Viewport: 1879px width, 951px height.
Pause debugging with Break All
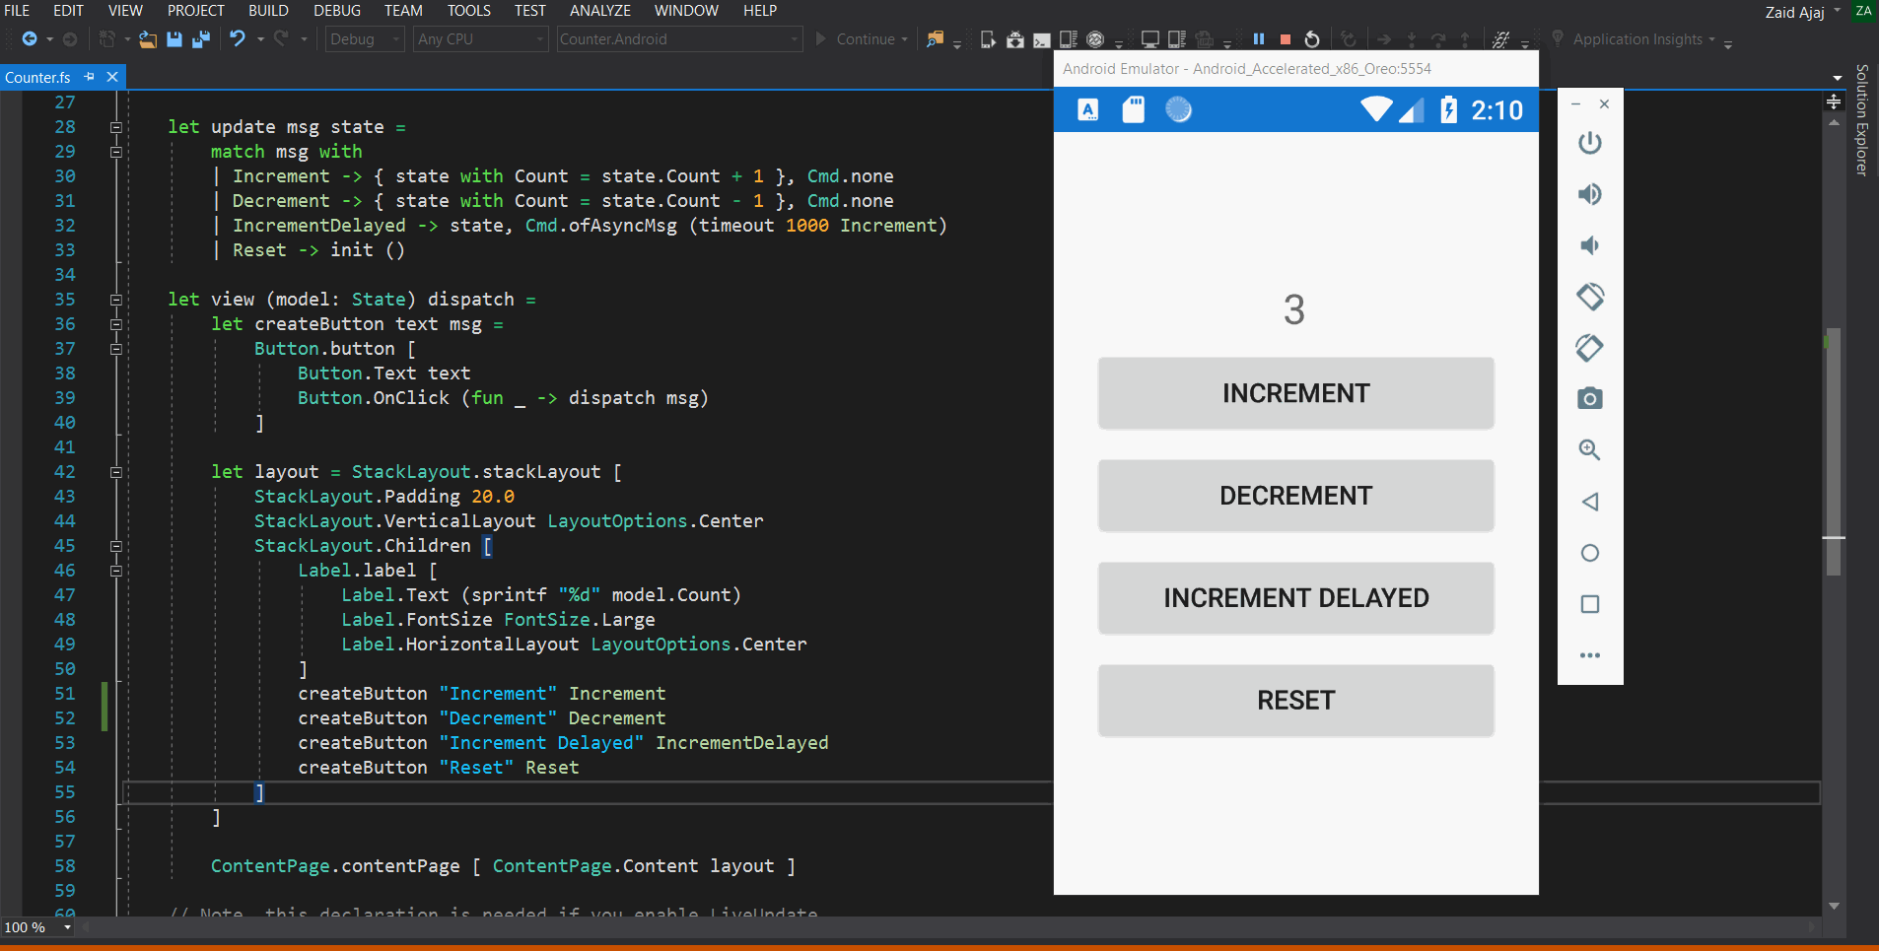(x=1259, y=39)
